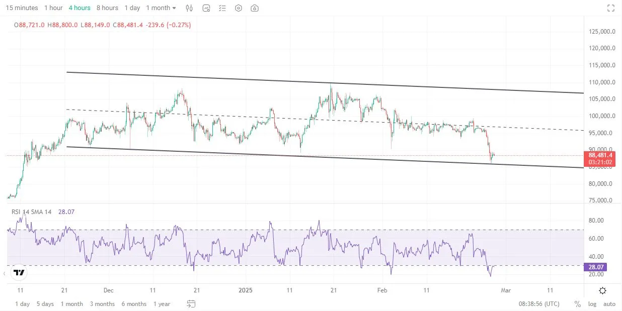Expand the 1 month interval dropdown

161,8
